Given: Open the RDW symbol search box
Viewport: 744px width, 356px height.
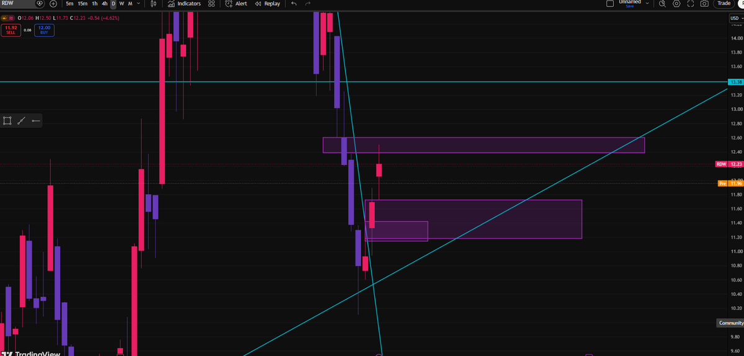Looking at the screenshot, I should (x=17, y=3).
